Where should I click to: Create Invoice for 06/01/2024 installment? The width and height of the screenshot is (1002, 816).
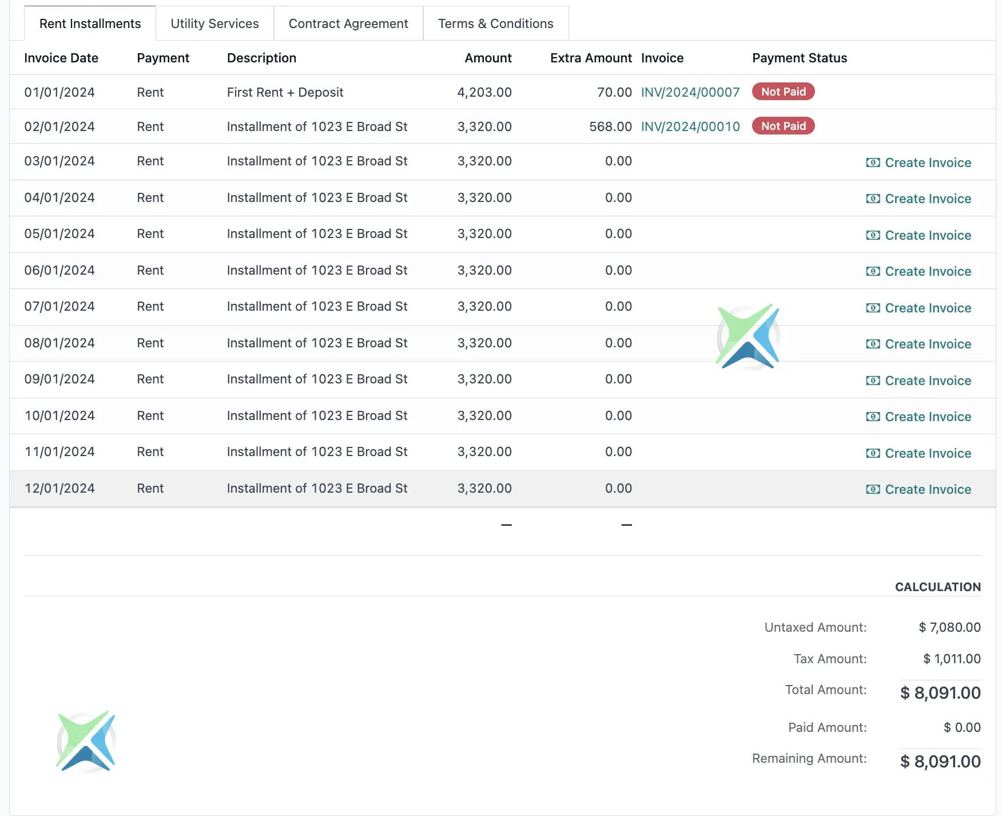coord(918,271)
